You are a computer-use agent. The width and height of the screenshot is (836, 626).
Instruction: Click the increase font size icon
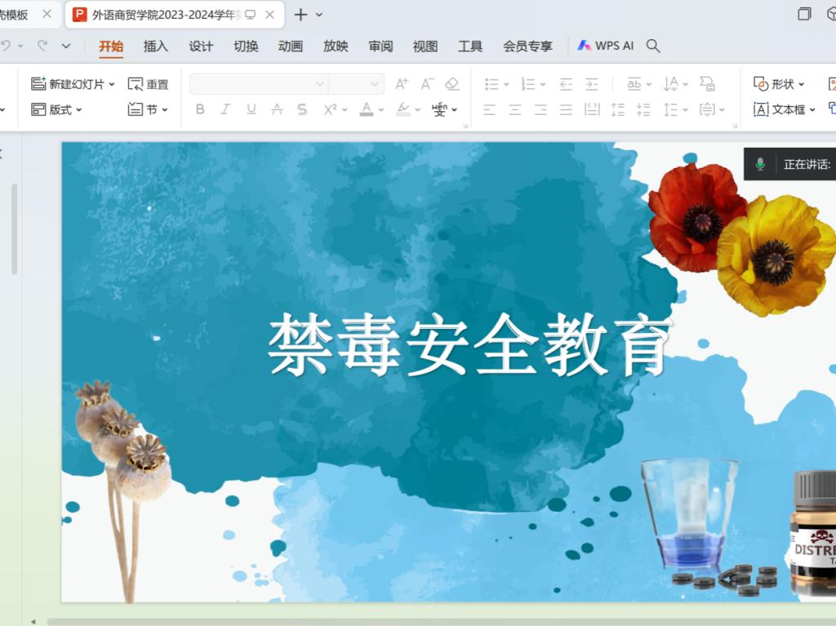coord(402,84)
